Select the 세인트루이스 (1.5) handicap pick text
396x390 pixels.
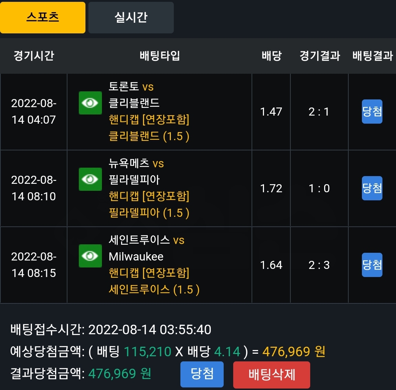[154, 289]
